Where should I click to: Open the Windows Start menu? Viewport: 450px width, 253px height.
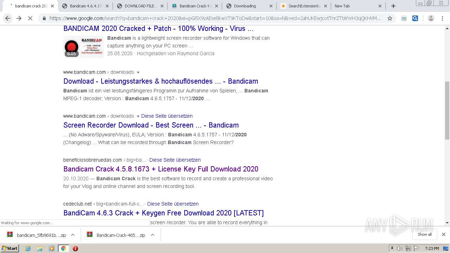point(9,248)
